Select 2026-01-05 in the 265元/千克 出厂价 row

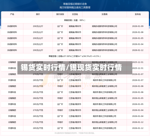(x=138, y=104)
